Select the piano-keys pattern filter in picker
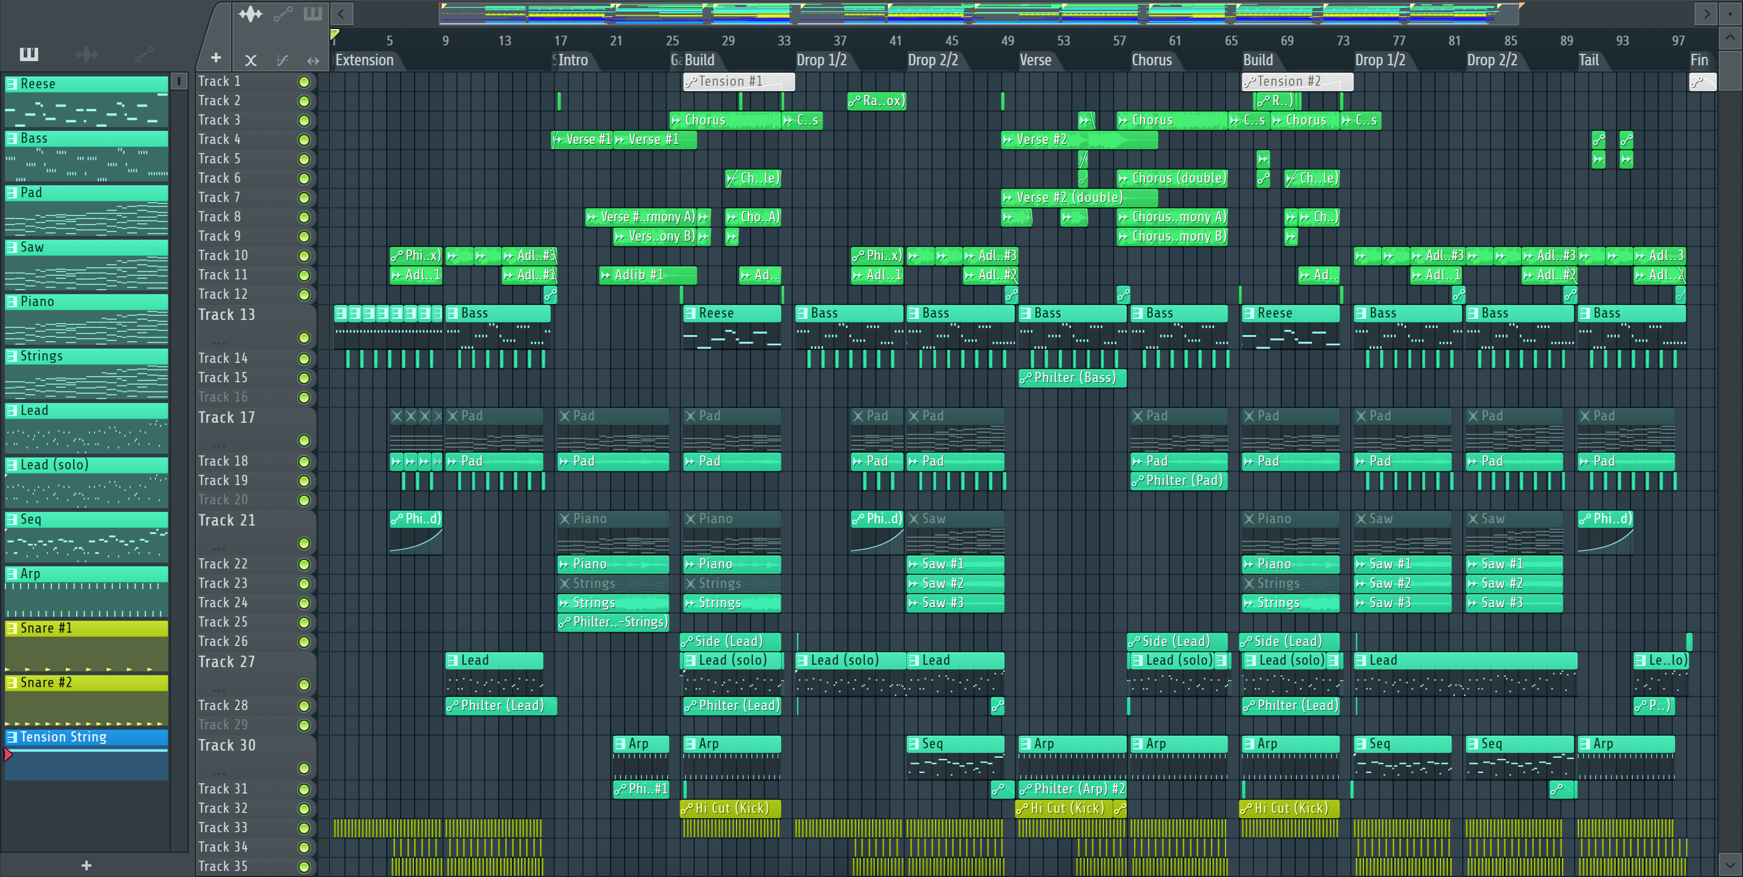This screenshot has height=877, width=1743. point(29,54)
